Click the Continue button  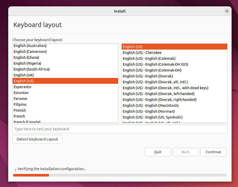pos(213,152)
